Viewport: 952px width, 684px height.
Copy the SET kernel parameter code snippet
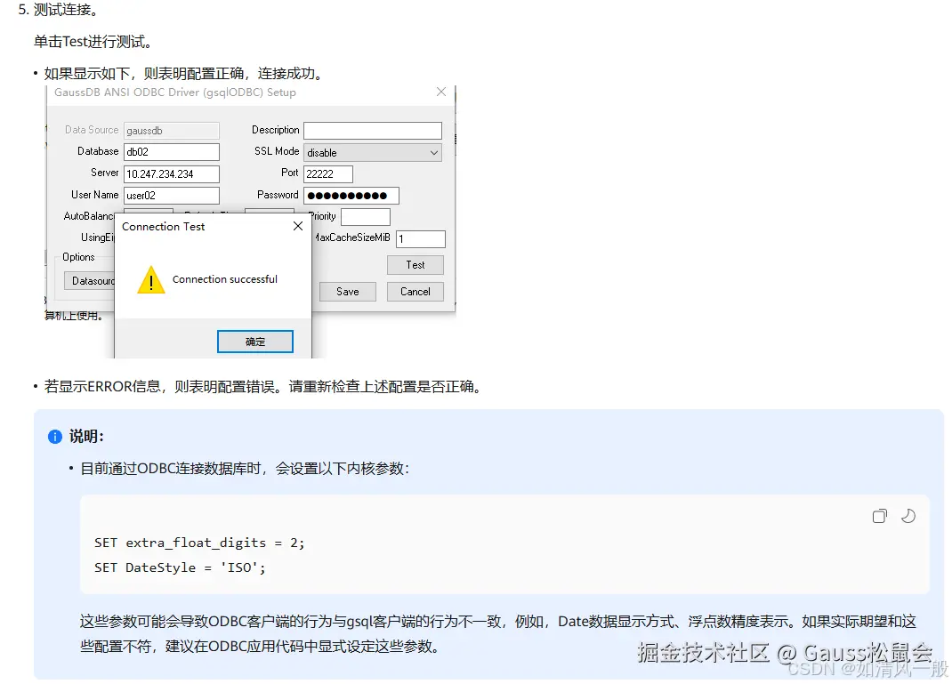click(x=879, y=516)
